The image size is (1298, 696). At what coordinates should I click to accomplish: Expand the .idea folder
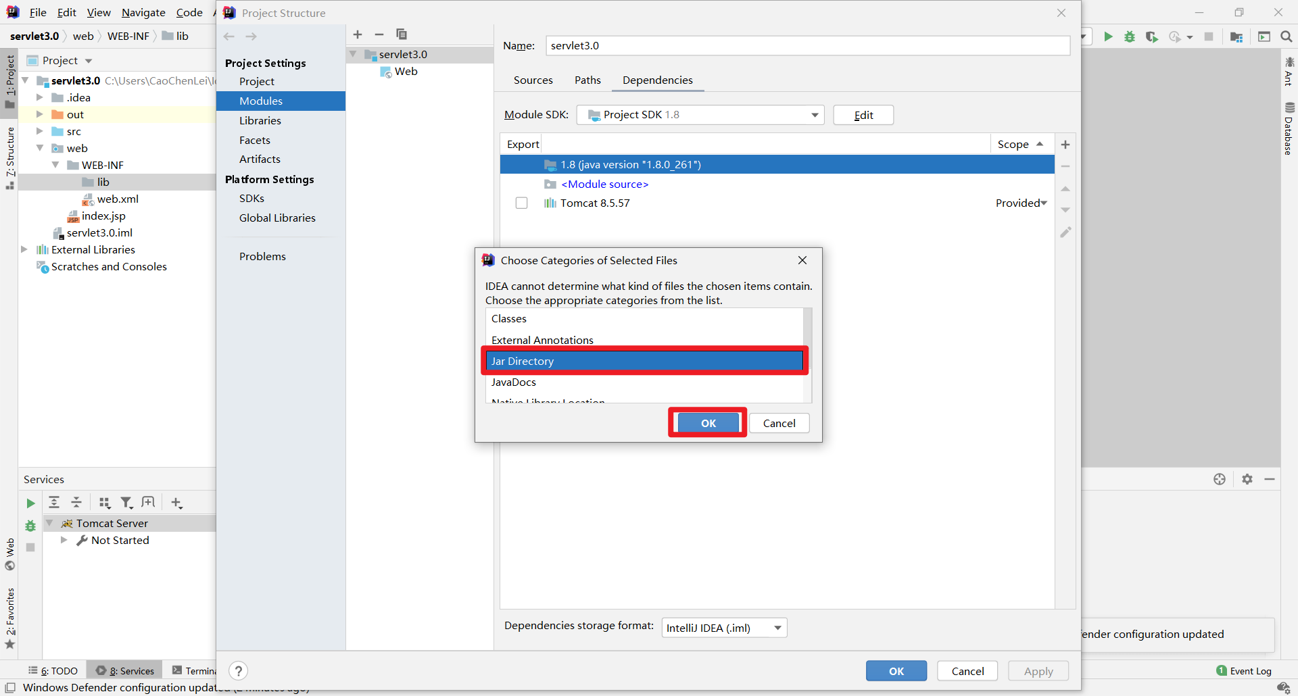pyautogui.click(x=40, y=98)
